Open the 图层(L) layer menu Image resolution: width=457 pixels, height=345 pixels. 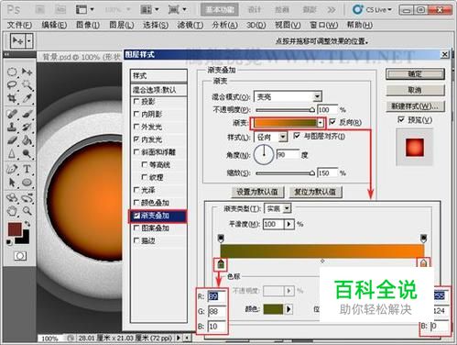tap(122, 25)
